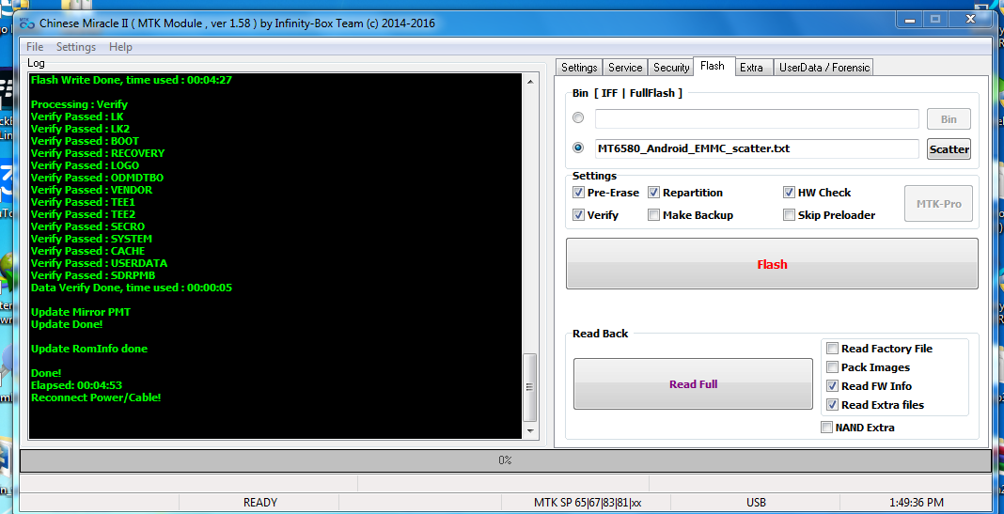Toggle Read FW Info checkbox
This screenshot has width=1004, height=514.
[832, 386]
